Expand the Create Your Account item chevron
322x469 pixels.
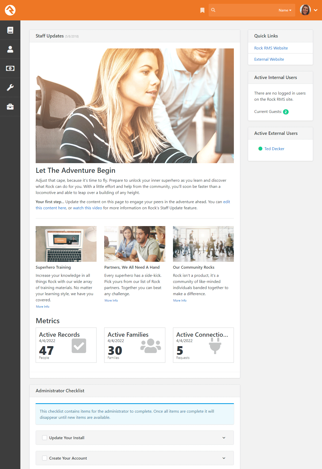224,458
